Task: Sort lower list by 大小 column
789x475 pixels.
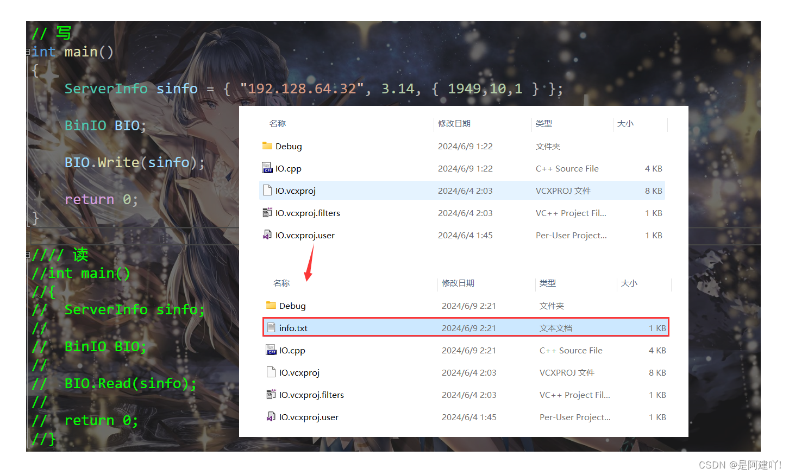Action: point(629,283)
